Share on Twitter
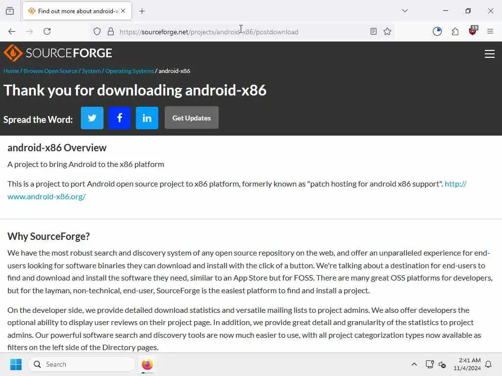 point(92,118)
